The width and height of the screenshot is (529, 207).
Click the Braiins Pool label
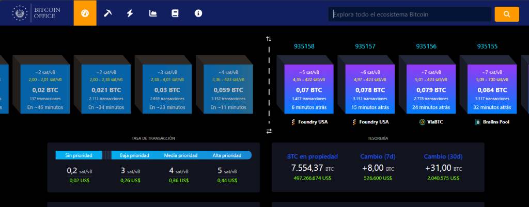[x=492, y=122]
